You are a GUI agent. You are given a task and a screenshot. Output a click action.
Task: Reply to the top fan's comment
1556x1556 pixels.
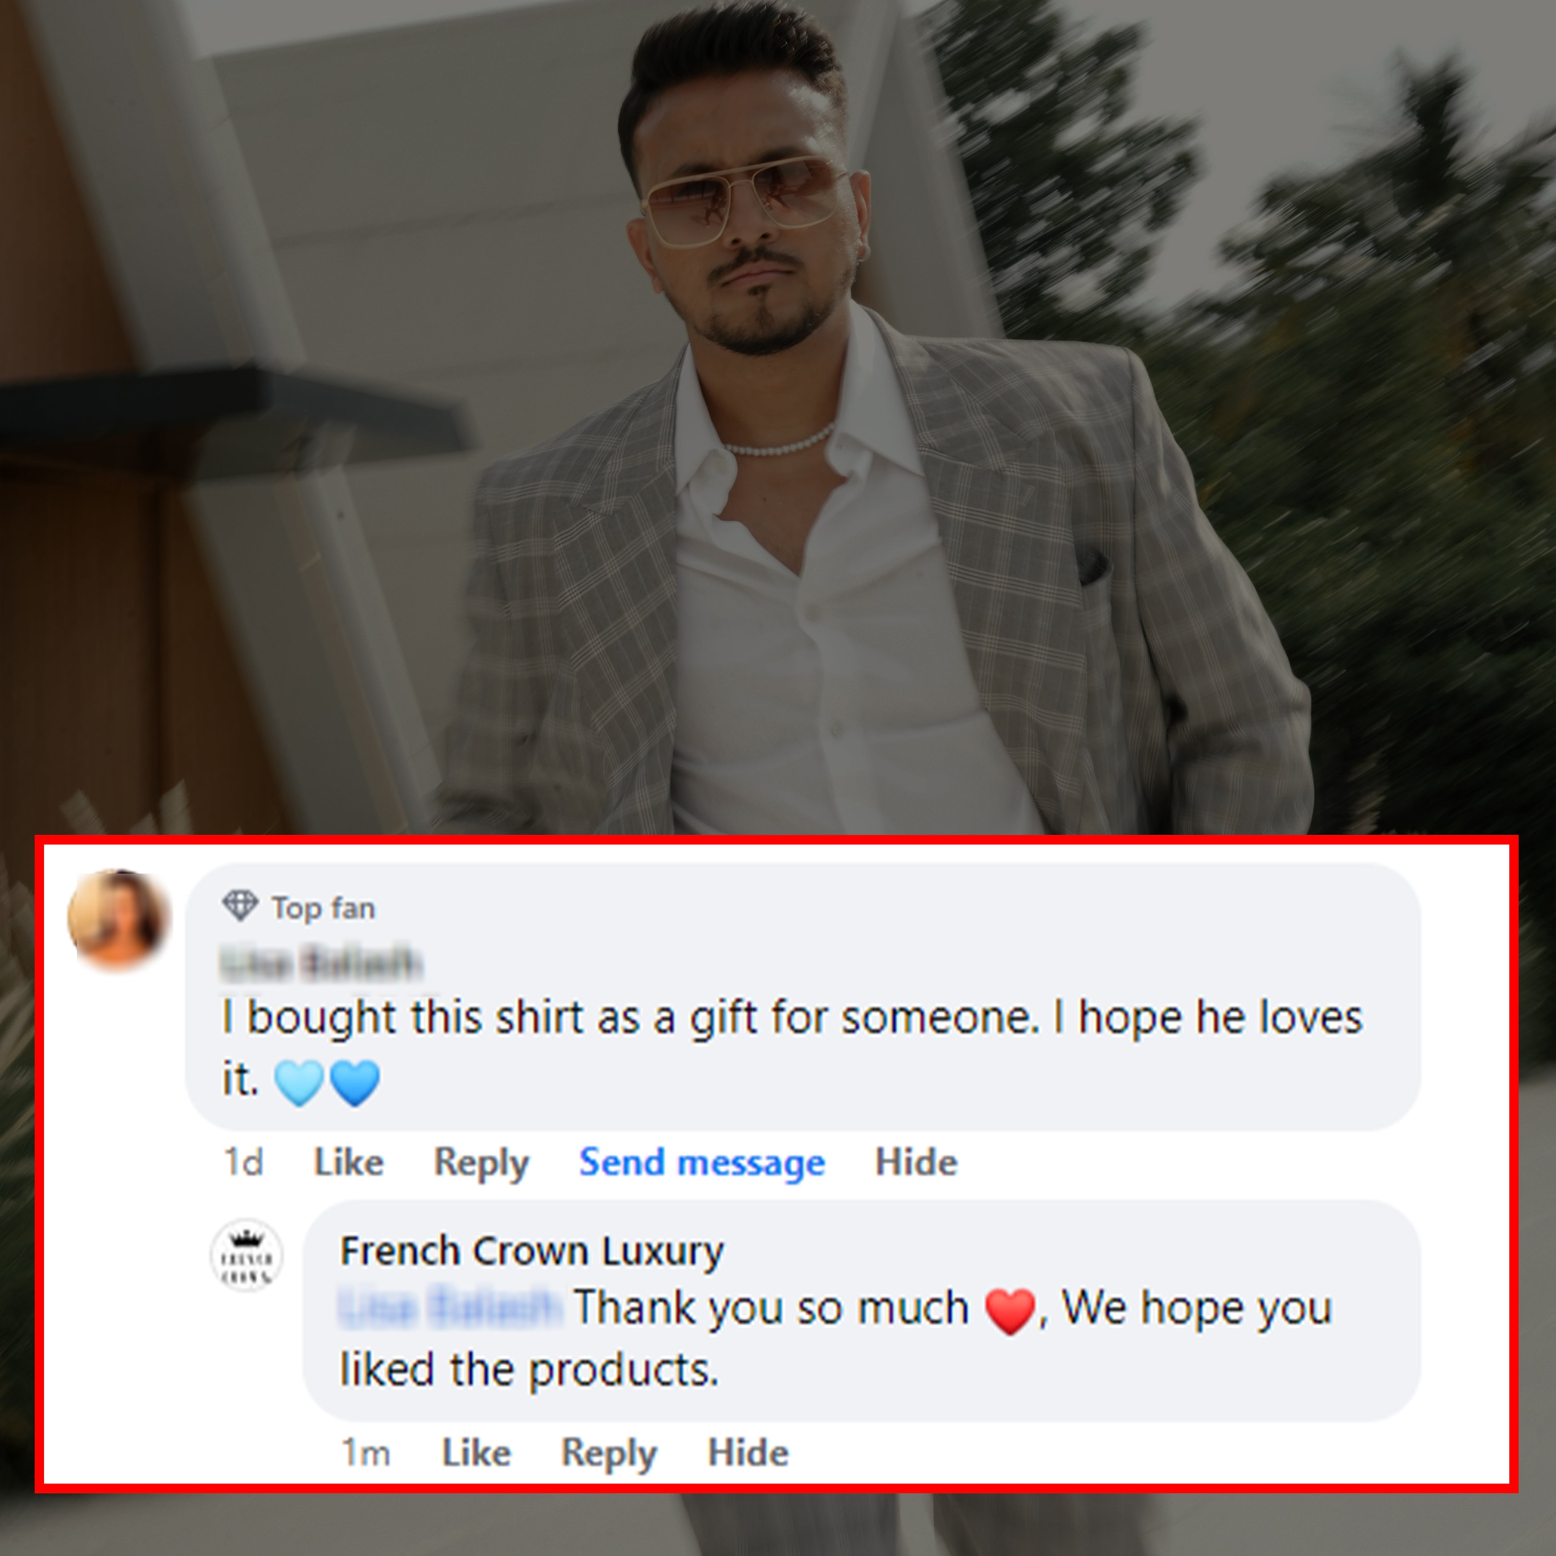481,1162
